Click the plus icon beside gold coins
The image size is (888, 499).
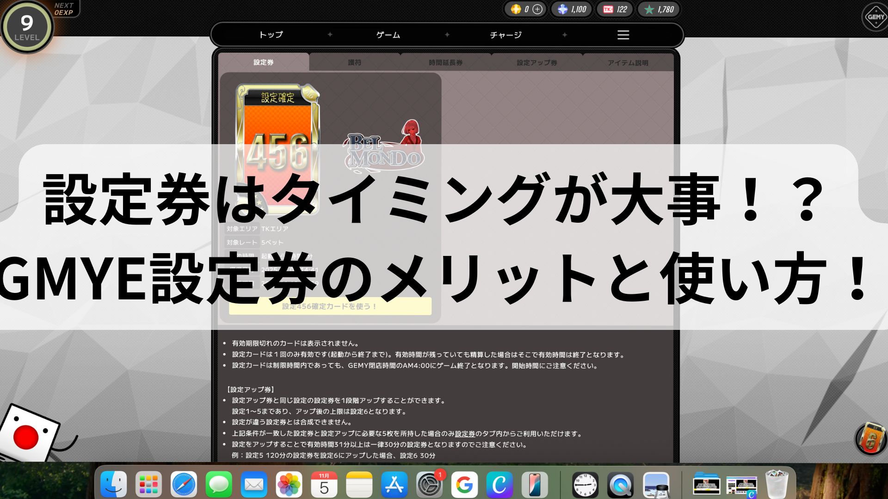[x=537, y=9]
